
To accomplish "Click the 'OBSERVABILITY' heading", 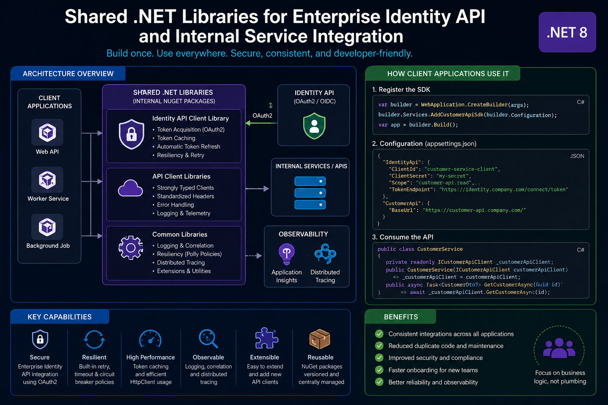I will click(x=303, y=234).
